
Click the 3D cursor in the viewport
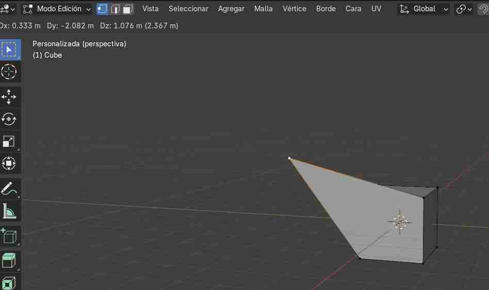click(400, 222)
